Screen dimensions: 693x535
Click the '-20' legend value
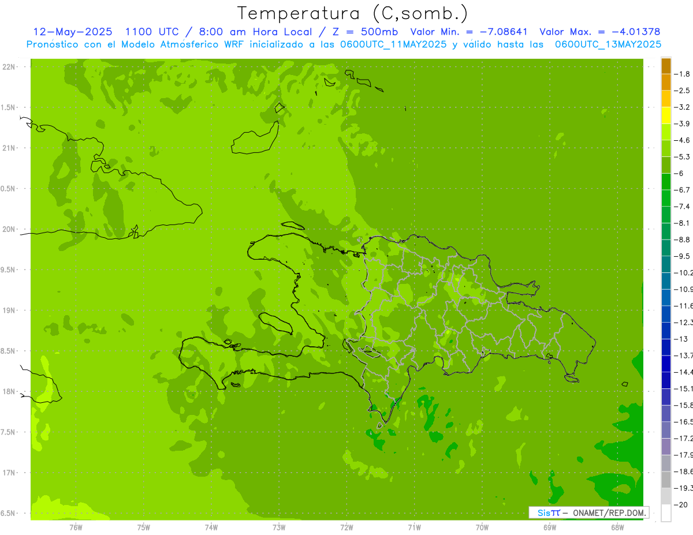680,505
